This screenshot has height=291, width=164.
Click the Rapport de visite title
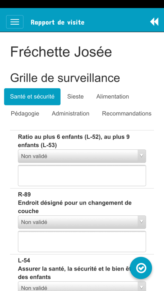click(x=58, y=22)
